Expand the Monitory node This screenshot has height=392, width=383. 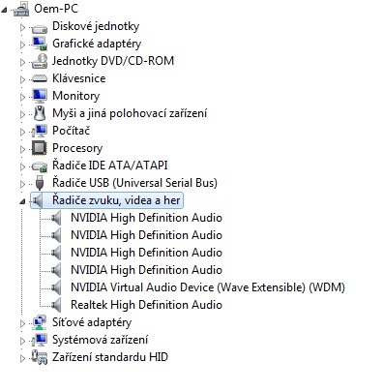(x=22, y=97)
